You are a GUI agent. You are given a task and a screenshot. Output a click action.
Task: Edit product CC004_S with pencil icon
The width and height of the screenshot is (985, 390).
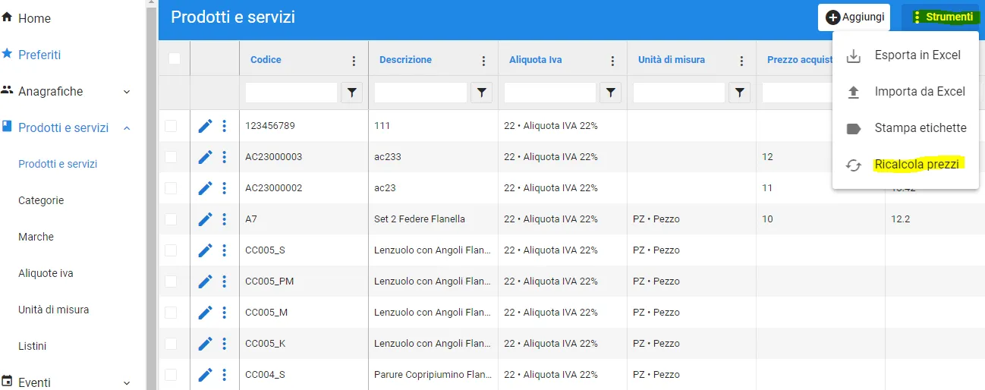(x=205, y=375)
